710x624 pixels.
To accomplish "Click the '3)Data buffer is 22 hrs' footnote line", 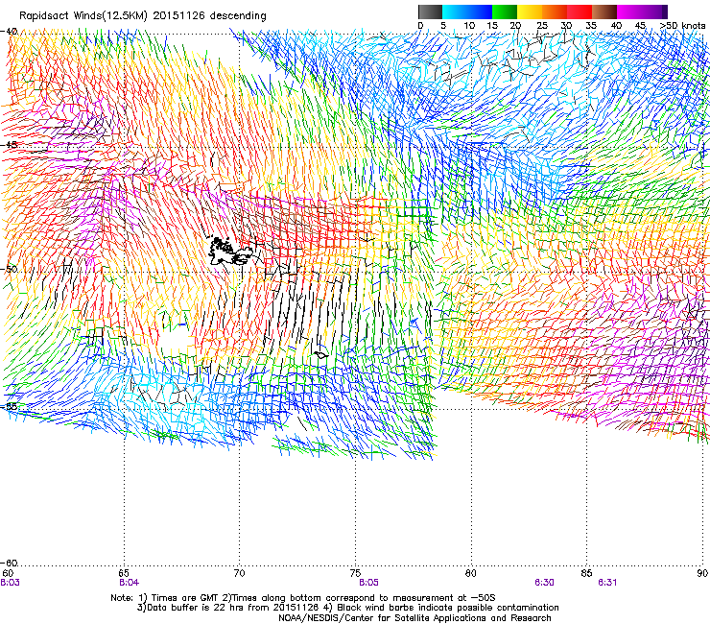I will tap(348, 608).
